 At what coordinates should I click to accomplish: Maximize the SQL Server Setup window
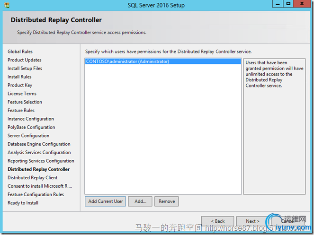point(288,4)
